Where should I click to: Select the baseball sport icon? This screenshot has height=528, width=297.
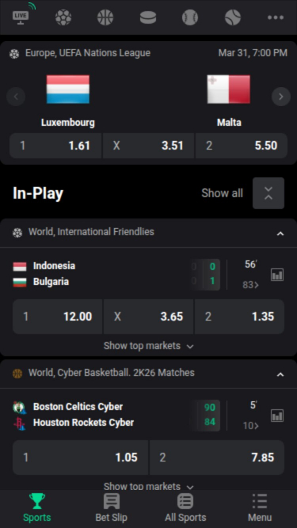click(190, 17)
